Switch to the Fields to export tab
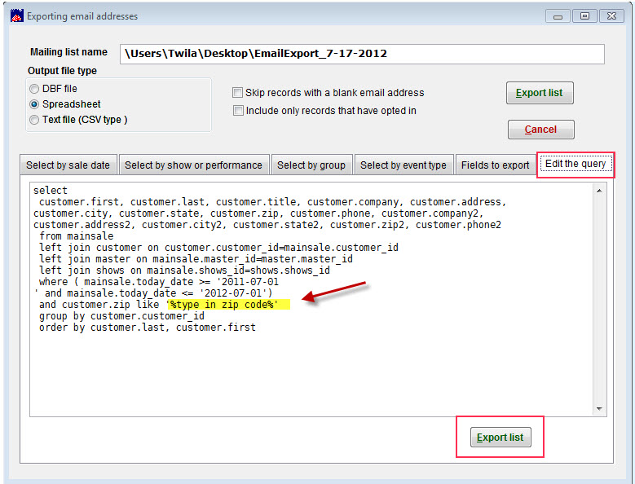 495,165
